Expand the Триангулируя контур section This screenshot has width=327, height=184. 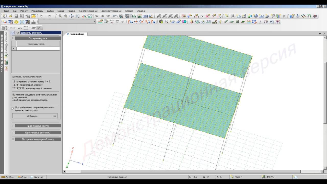13,126
